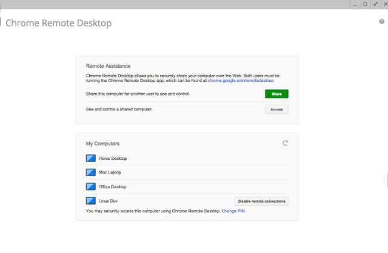Click the Remote Assistance heading
Viewport: 388px width, 253px height.
pyautogui.click(x=108, y=66)
